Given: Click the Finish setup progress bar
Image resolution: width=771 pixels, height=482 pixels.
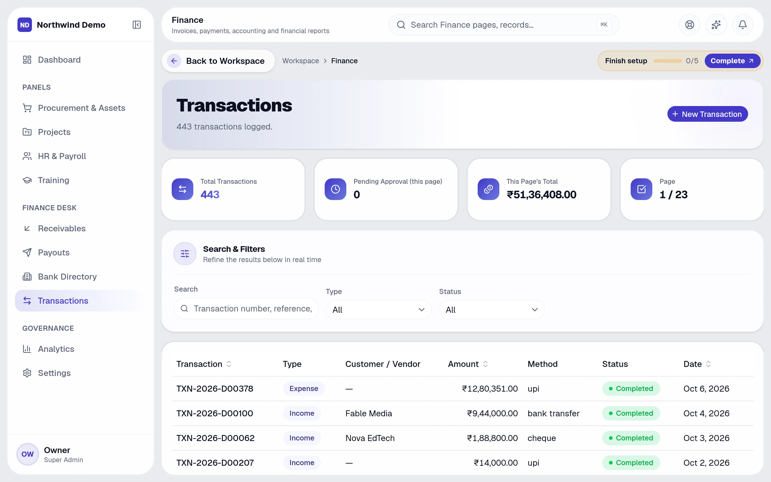Looking at the screenshot, I should tap(667, 61).
